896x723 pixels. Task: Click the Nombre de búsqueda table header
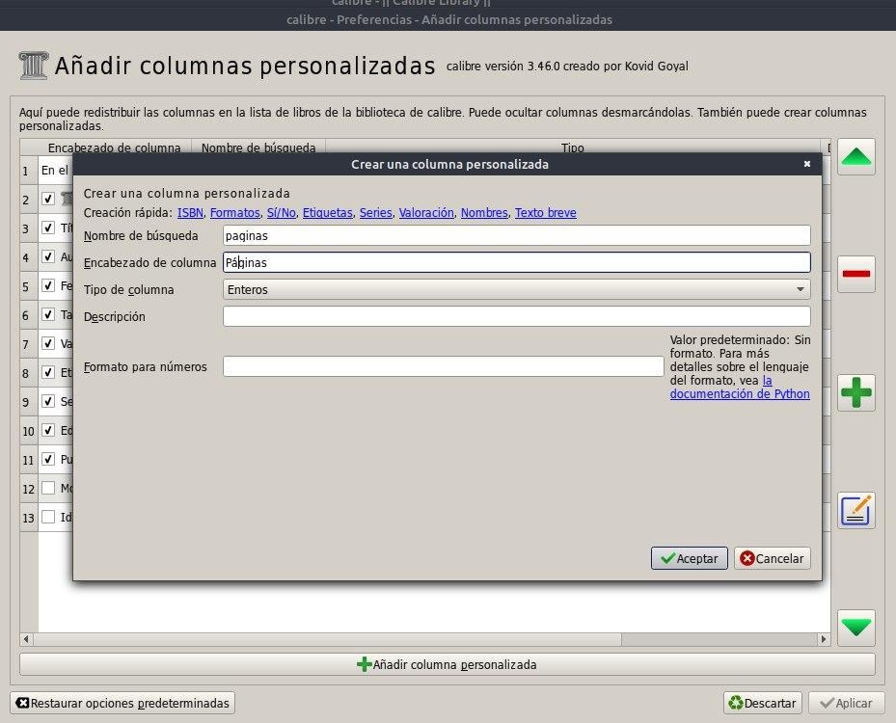258,147
